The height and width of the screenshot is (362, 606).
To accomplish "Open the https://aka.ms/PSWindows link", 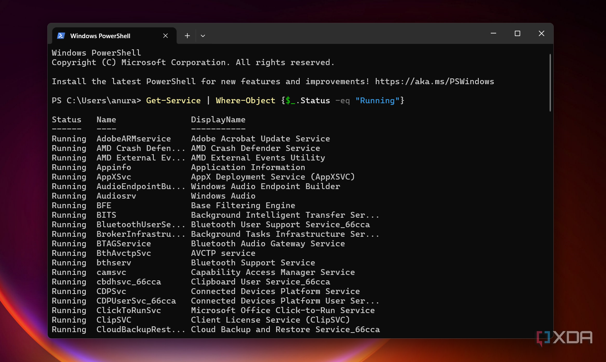I will (x=434, y=81).
